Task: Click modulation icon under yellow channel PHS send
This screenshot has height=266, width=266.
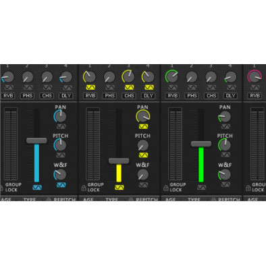Action: point(110,87)
